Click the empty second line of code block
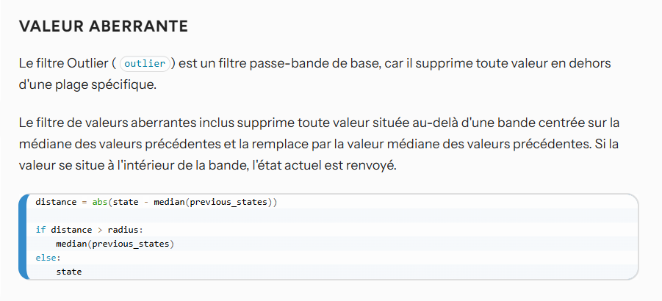662x301 pixels. point(332,216)
